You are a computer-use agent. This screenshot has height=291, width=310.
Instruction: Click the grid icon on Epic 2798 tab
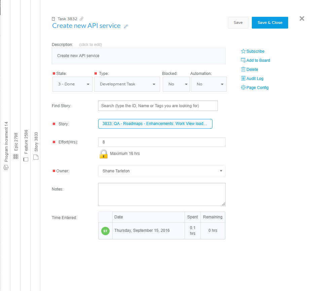(x=15, y=156)
